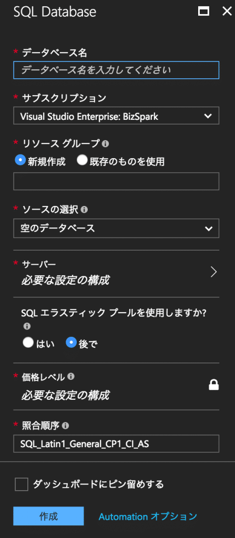
Task: Click the 照合順序 collation text field
Action: (116, 443)
